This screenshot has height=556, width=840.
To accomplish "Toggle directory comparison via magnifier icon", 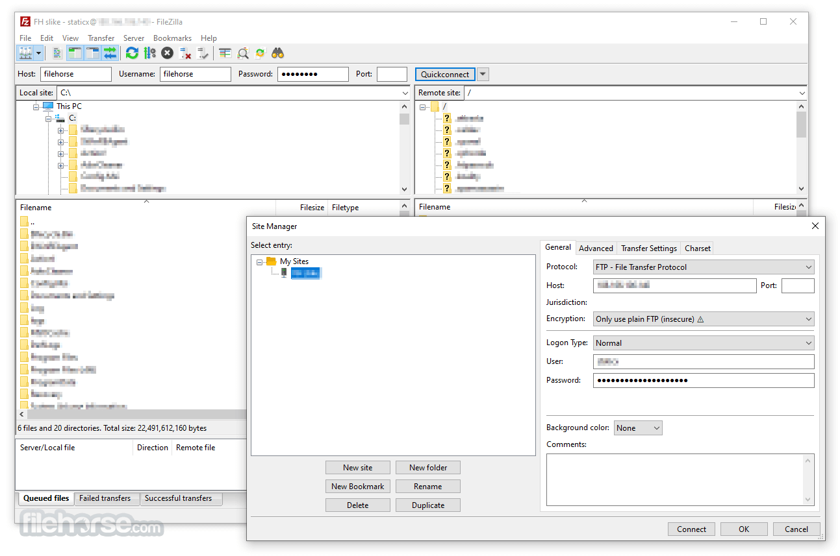I will (243, 53).
